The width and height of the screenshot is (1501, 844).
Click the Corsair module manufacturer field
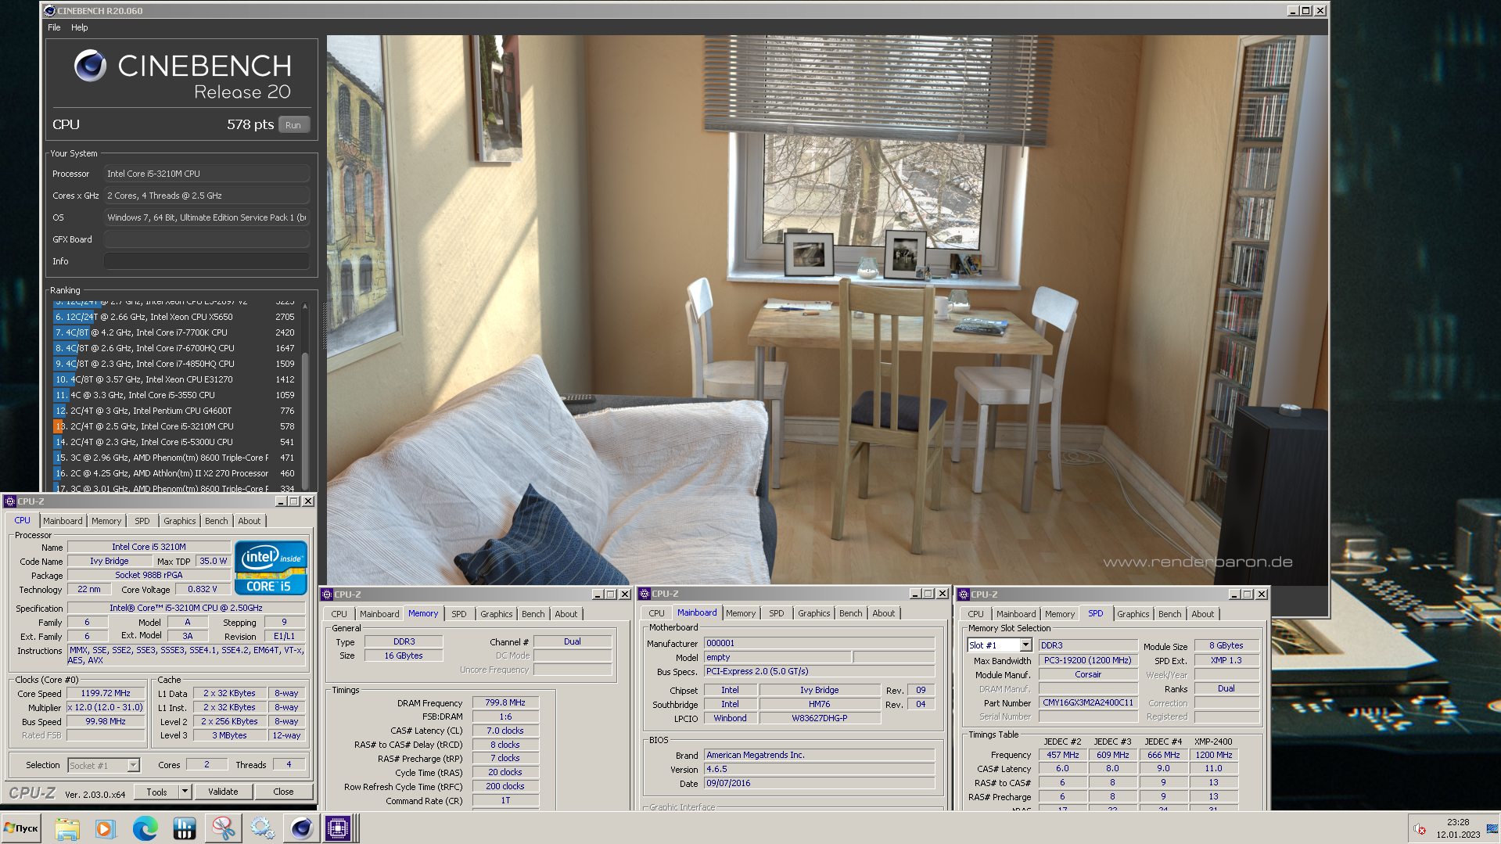[x=1088, y=674]
